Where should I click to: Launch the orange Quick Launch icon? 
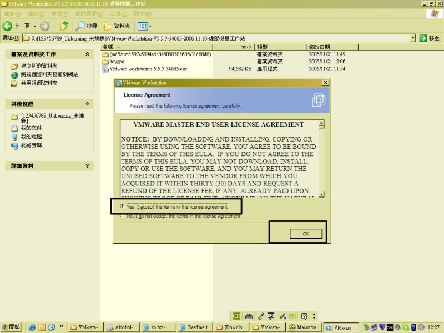tap(42, 327)
